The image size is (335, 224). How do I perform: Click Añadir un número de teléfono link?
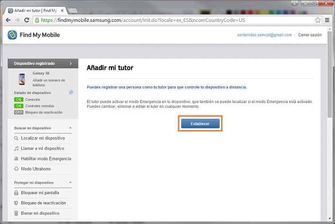pyautogui.click(x=49, y=83)
